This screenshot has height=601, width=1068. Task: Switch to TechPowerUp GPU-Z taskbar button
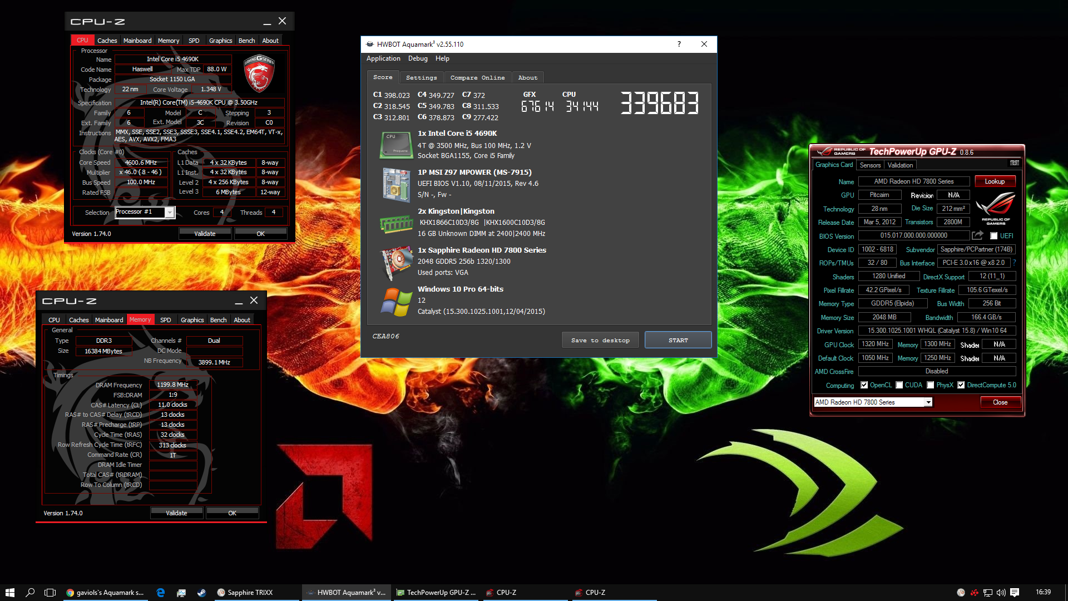[x=436, y=593]
